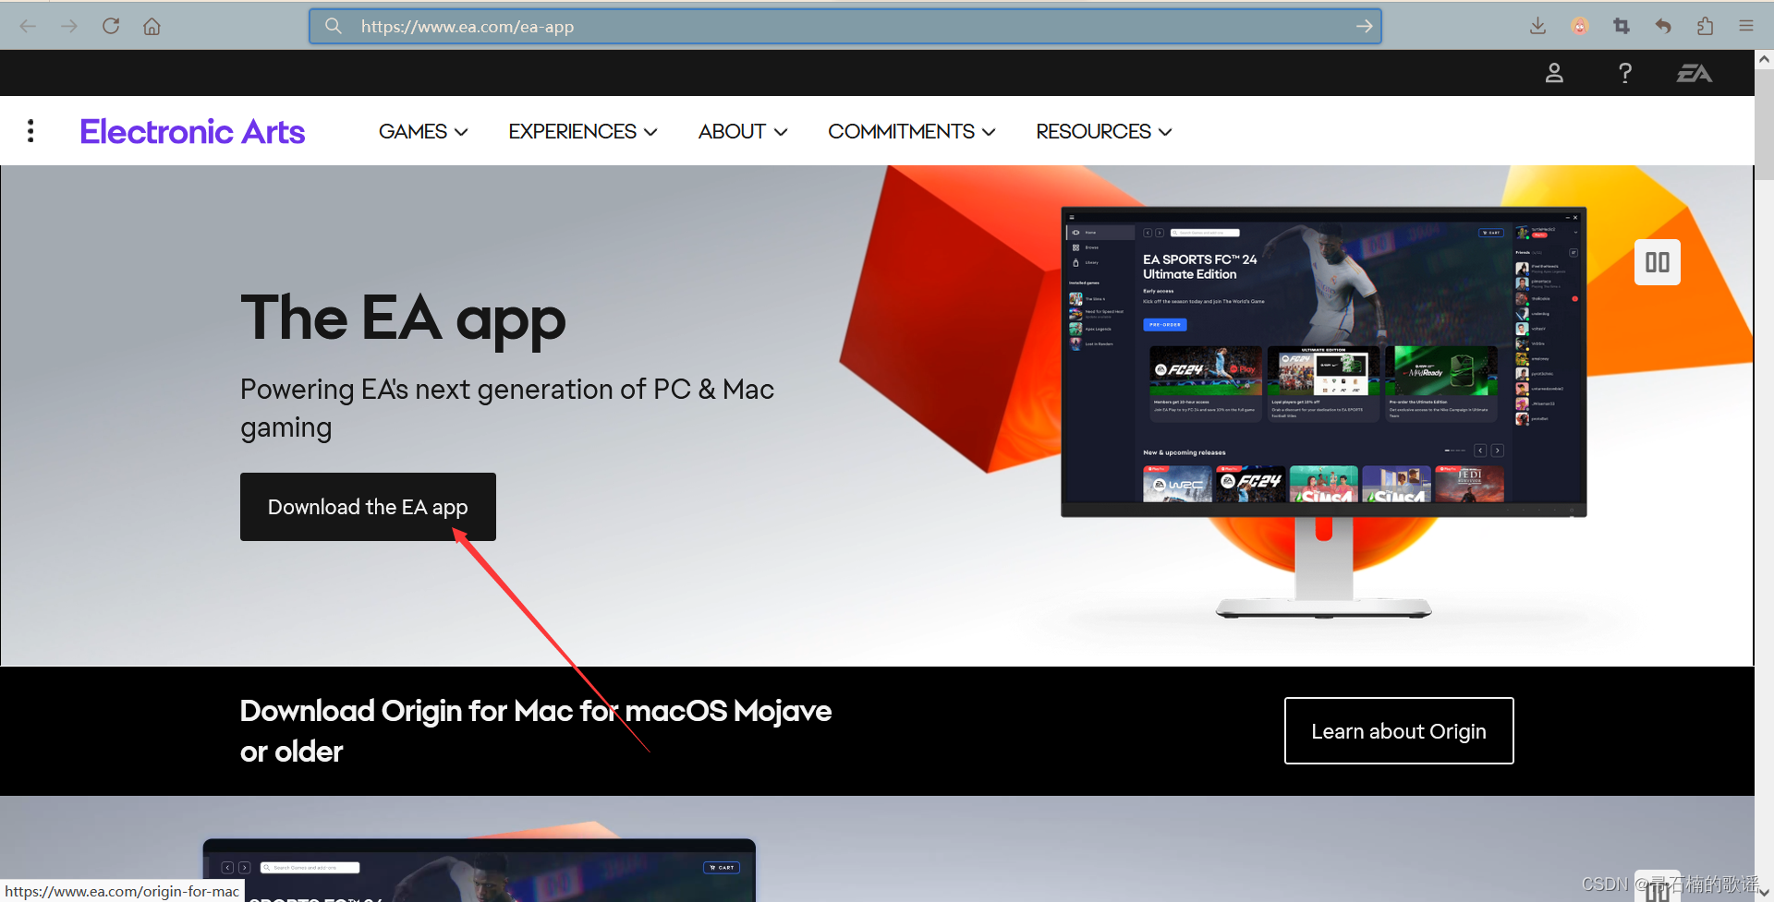Open browser downloads icon
This screenshot has height=902, width=1774.
point(1537,26)
